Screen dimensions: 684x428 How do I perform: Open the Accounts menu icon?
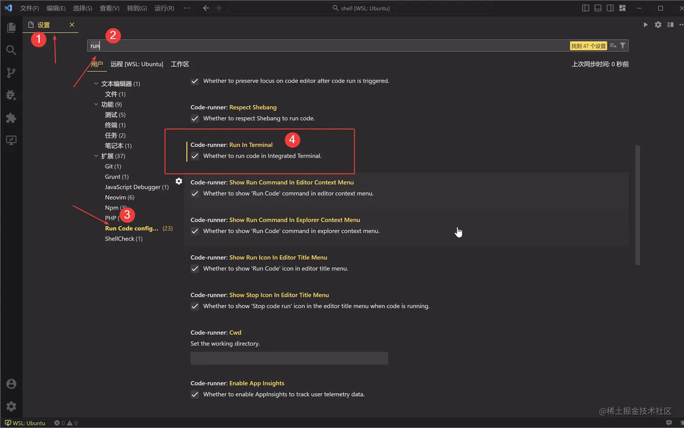(11, 384)
